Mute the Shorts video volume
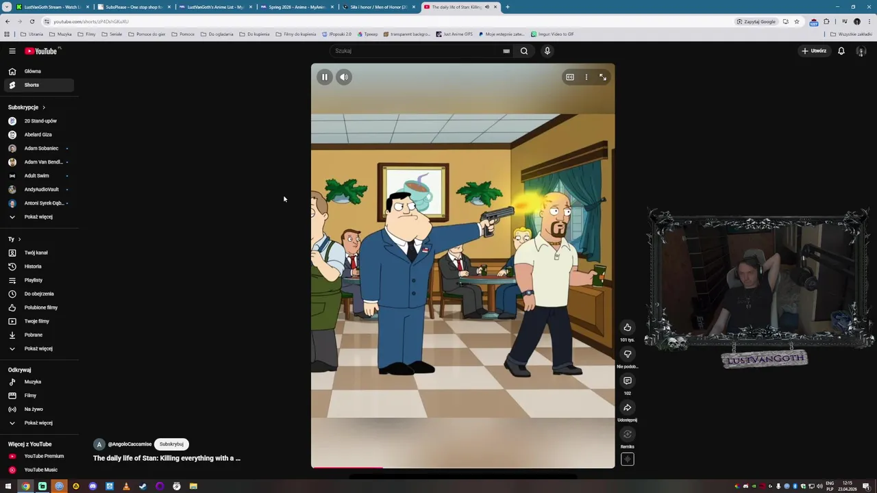Viewport: 877px width, 493px height. (344, 77)
